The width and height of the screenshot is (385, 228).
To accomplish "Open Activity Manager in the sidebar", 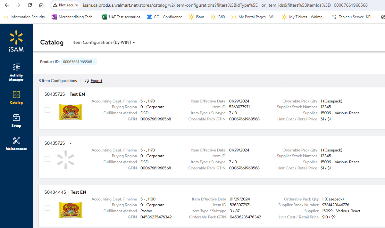I will [16, 72].
